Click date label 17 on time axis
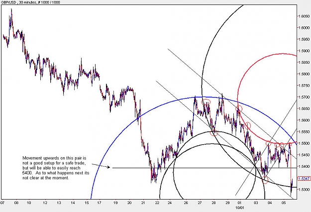 [100, 203]
